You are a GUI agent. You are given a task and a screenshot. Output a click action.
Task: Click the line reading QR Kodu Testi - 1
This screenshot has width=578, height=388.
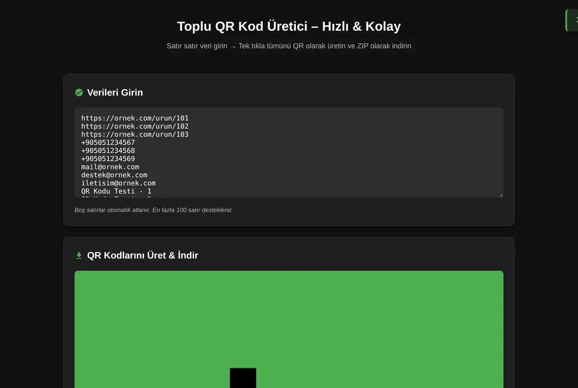[x=116, y=192]
